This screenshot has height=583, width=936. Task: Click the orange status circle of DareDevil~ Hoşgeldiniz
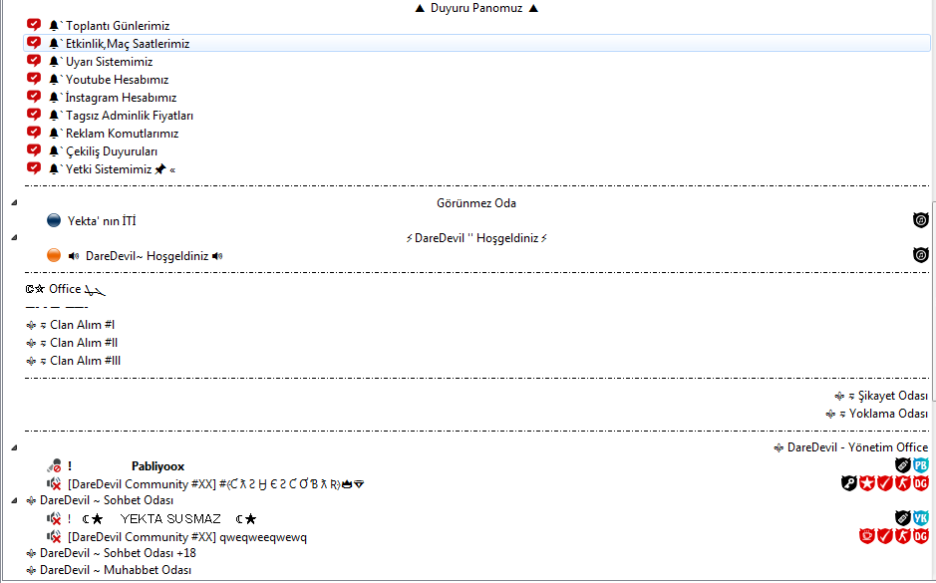(54, 255)
